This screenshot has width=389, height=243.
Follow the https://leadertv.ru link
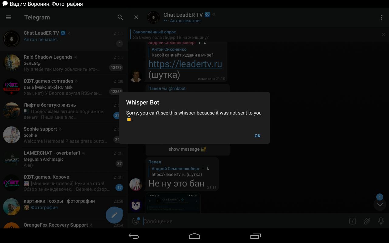pyautogui.click(x=185, y=64)
